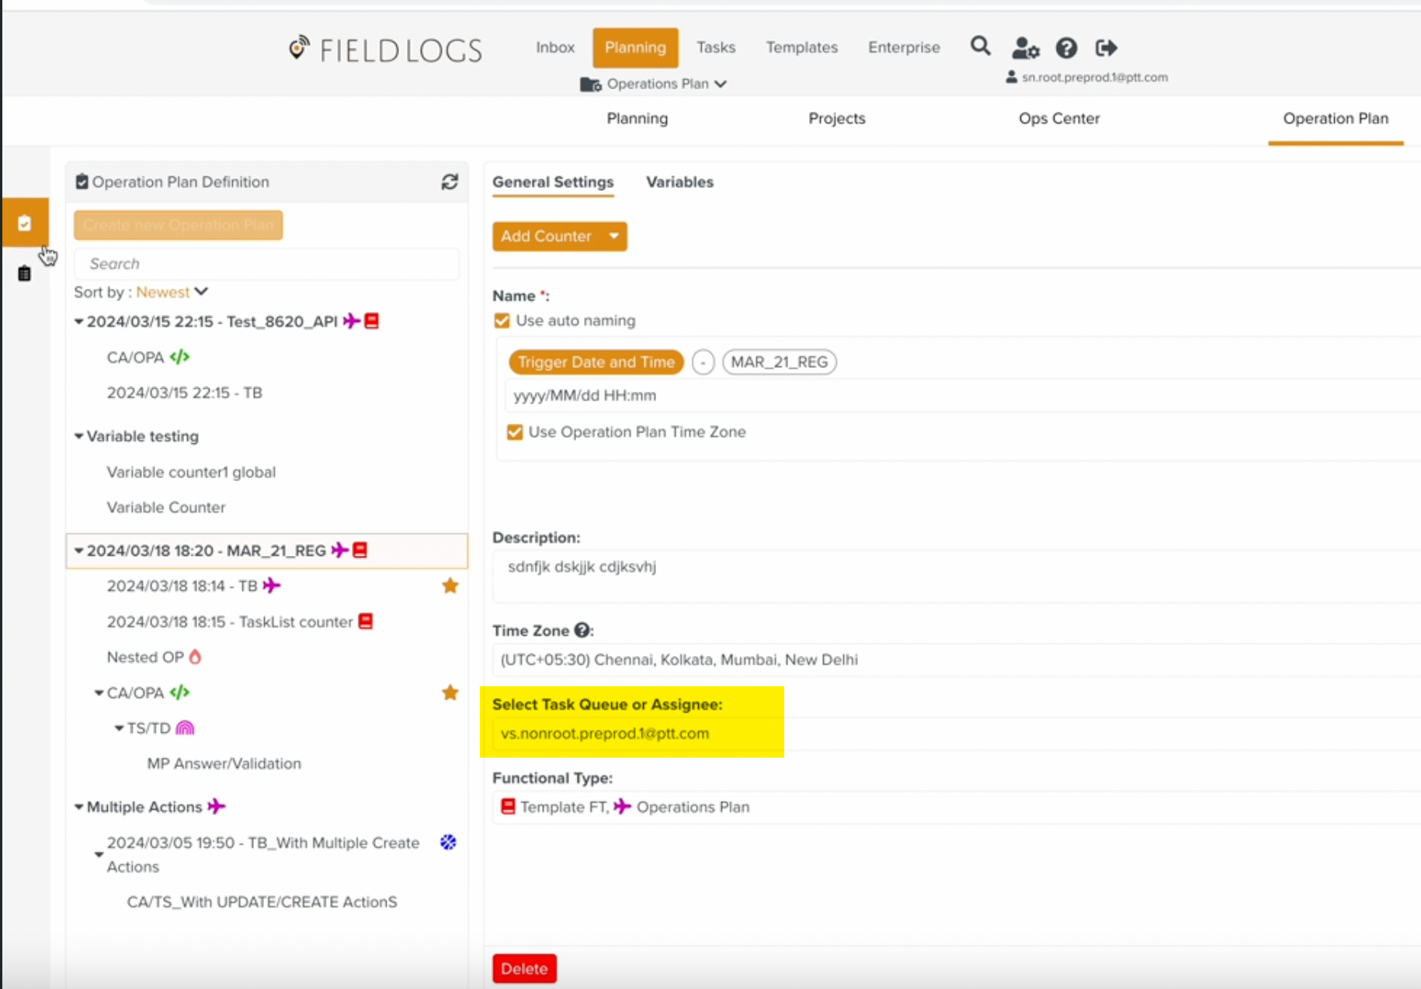Refresh the Operation Plan Definition list

pos(450,182)
